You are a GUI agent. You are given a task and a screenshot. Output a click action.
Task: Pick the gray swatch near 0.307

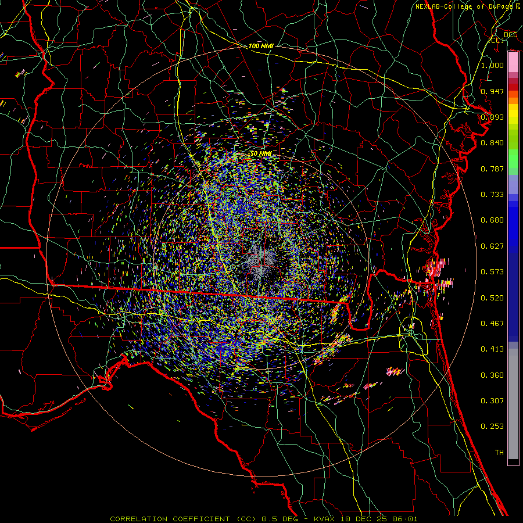pos(513,404)
